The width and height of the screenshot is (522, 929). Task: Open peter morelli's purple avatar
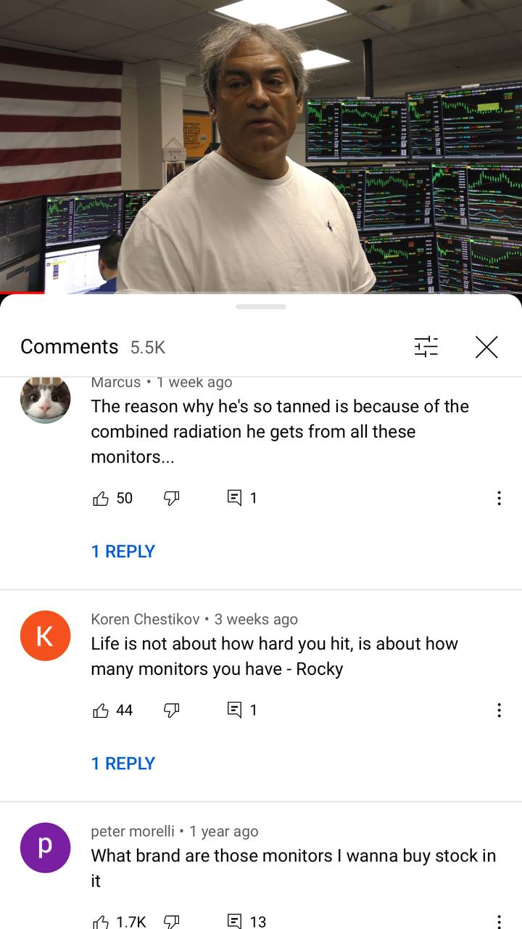pos(45,848)
